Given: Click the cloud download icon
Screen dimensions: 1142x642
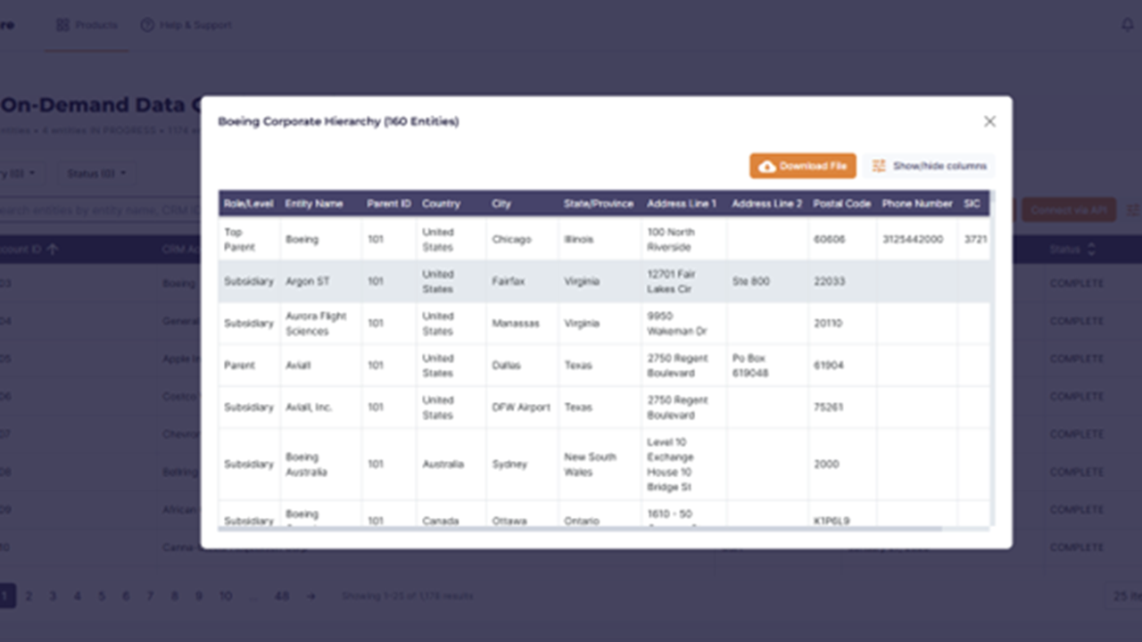Looking at the screenshot, I should 767,166.
